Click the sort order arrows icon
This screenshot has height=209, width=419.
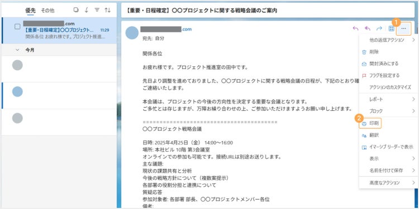tap(108, 10)
